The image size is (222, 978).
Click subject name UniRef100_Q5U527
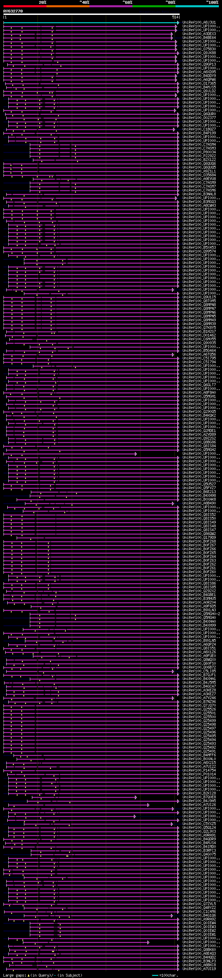[199, 484]
